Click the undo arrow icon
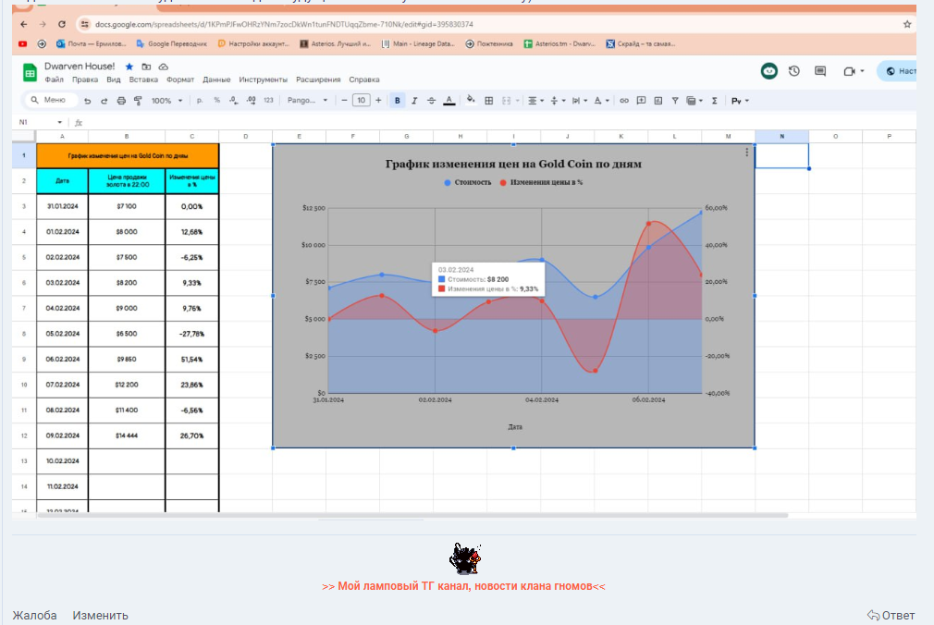Image resolution: width=934 pixels, height=625 pixels. click(x=88, y=100)
